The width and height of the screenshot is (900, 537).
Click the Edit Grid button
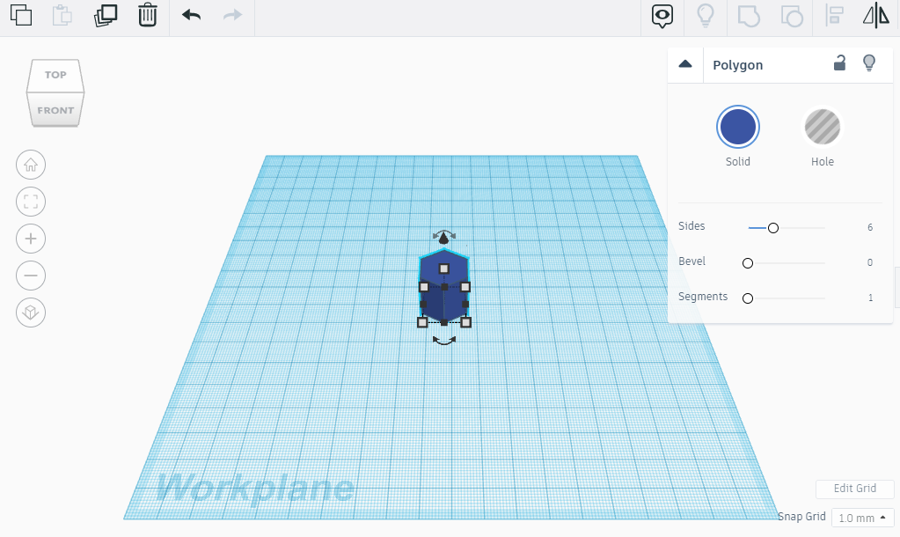click(x=853, y=489)
